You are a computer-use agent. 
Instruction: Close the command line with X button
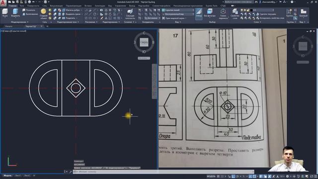click(x=67, y=172)
